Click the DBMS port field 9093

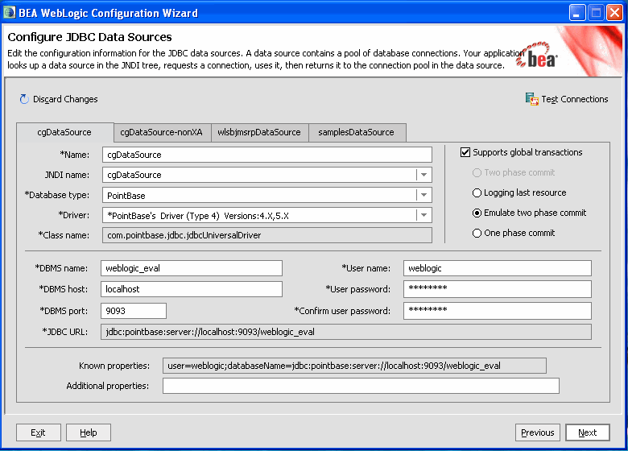tap(134, 311)
